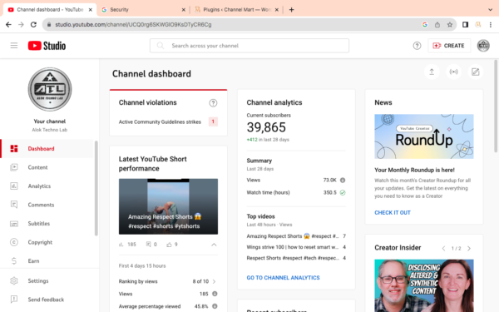
Task: Click info icon next to Views 185
Action: point(215,294)
